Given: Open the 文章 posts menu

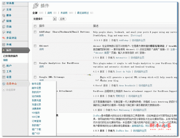Looking at the screenshot, I should pyautogui.click(x=9, y=10).
